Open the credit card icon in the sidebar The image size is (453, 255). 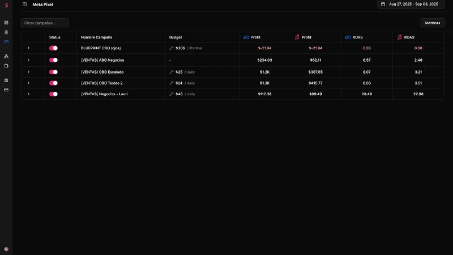click(x=6, y=90)
